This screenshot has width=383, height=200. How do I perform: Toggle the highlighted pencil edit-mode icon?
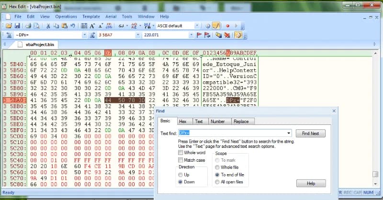point(216,26)
